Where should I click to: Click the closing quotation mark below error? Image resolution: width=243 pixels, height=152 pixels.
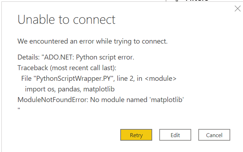click(19, 109)
